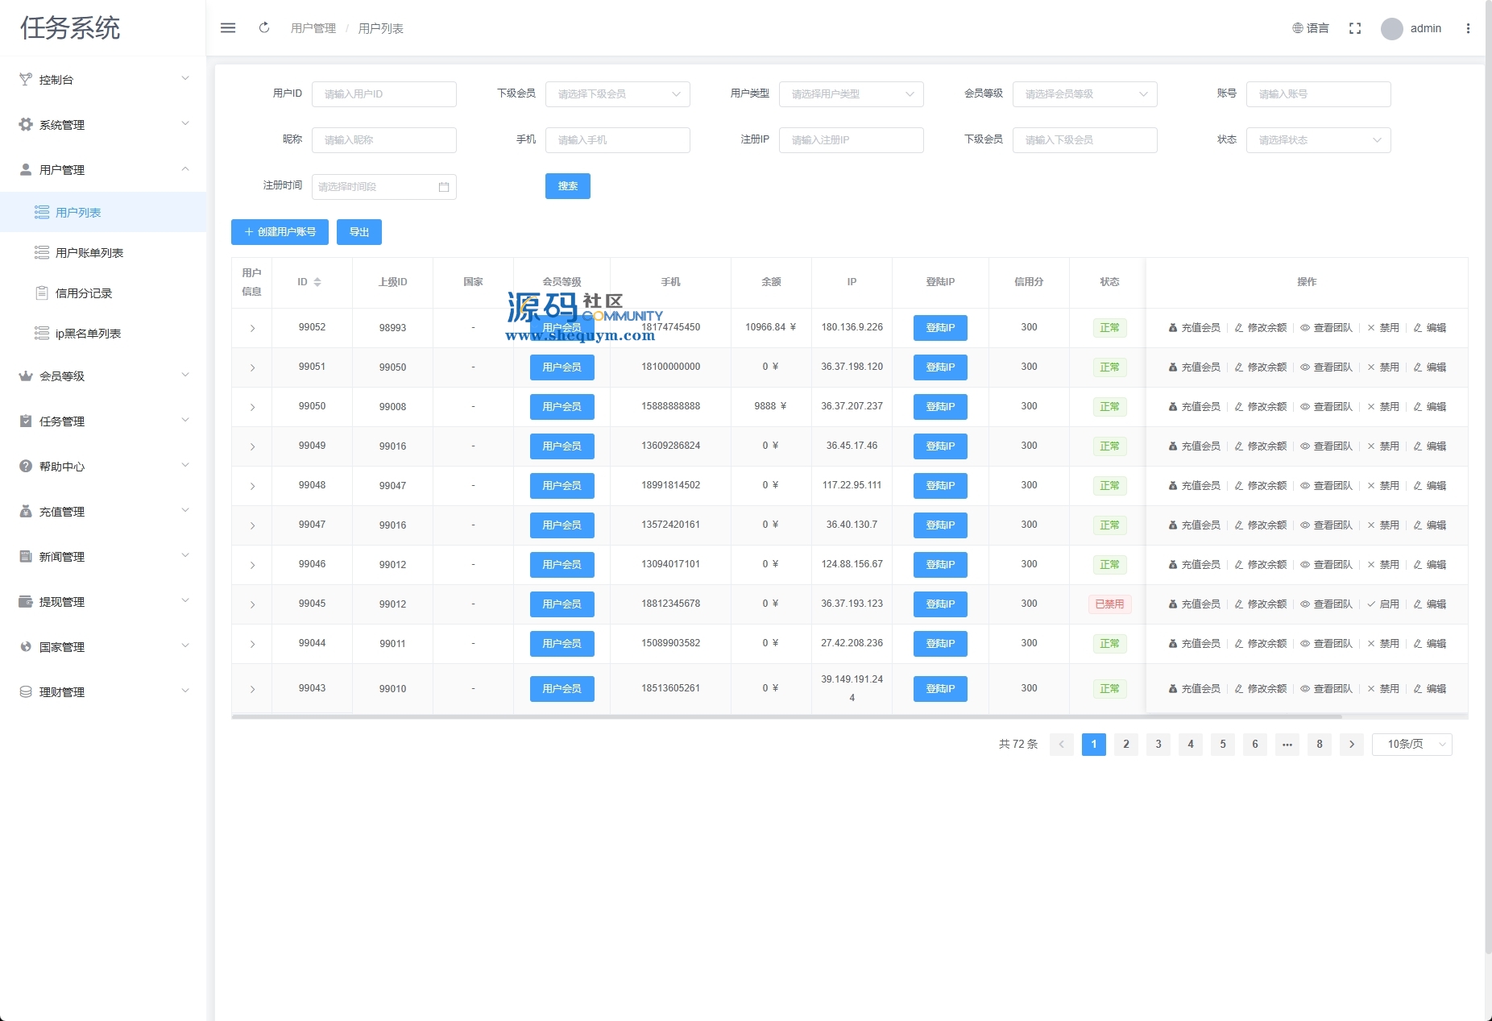Sort the table by ID column

pos(317,282)
